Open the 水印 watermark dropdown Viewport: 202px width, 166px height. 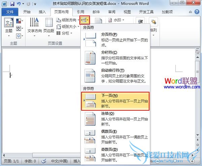click(x=116, y=20)
